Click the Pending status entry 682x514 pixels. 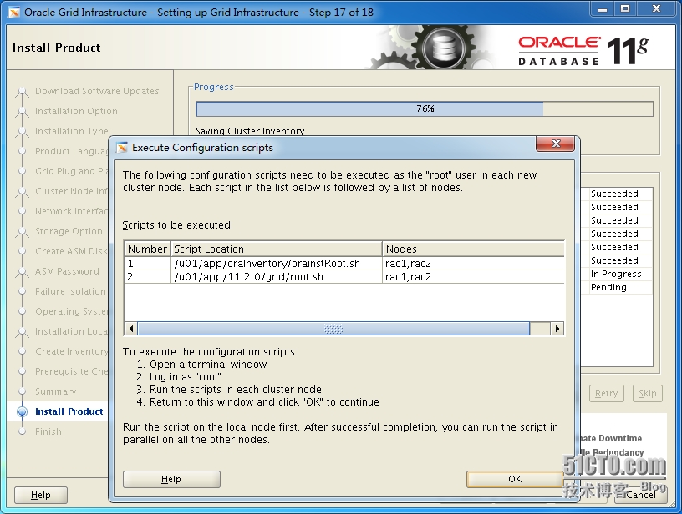click(608, 287)
